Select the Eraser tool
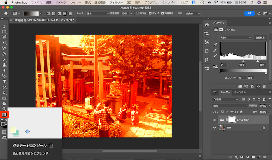This screenshot has height=160, width=272. (4, 70)
